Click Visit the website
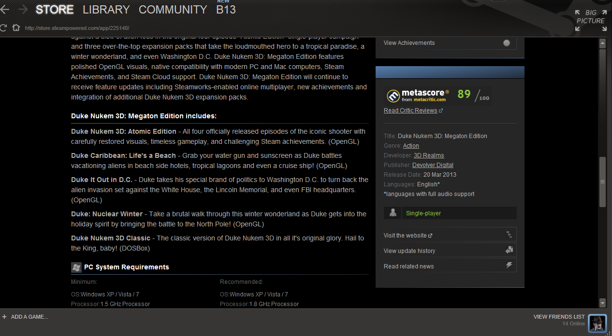This screenshot has width=612, height=336. pos(405,236)
